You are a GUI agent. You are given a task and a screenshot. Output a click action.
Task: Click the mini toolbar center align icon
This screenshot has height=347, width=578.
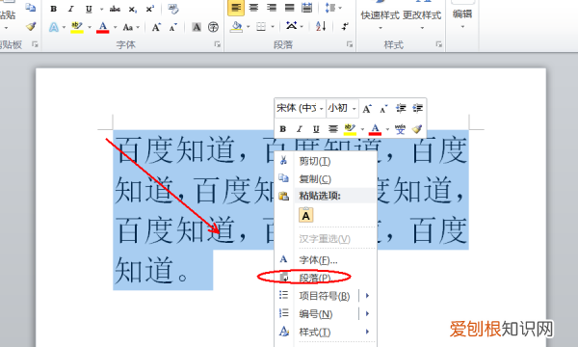pyautogui.click(x=333, y=129)
